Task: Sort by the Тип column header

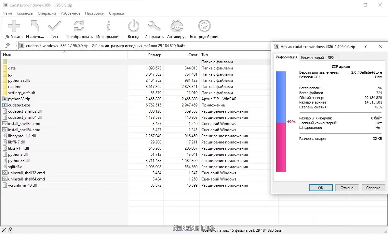Action: (x=235, y=55)
